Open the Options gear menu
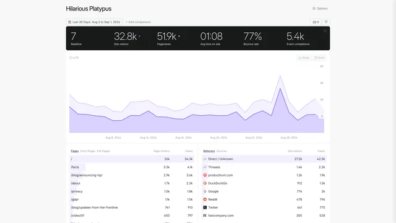The width and height of the screenshot is (396, 223). pos(320,9)
